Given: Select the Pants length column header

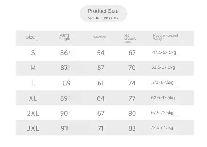Looking at the screenshot, I should [x=65, y=37].
